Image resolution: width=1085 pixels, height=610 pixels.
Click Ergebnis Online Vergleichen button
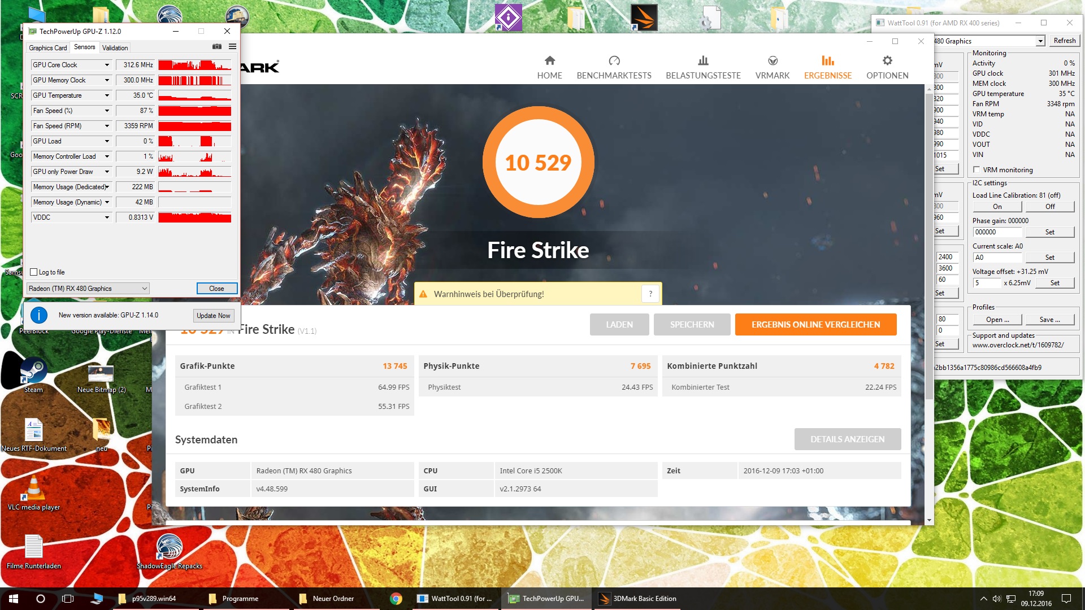click(815, 325)
